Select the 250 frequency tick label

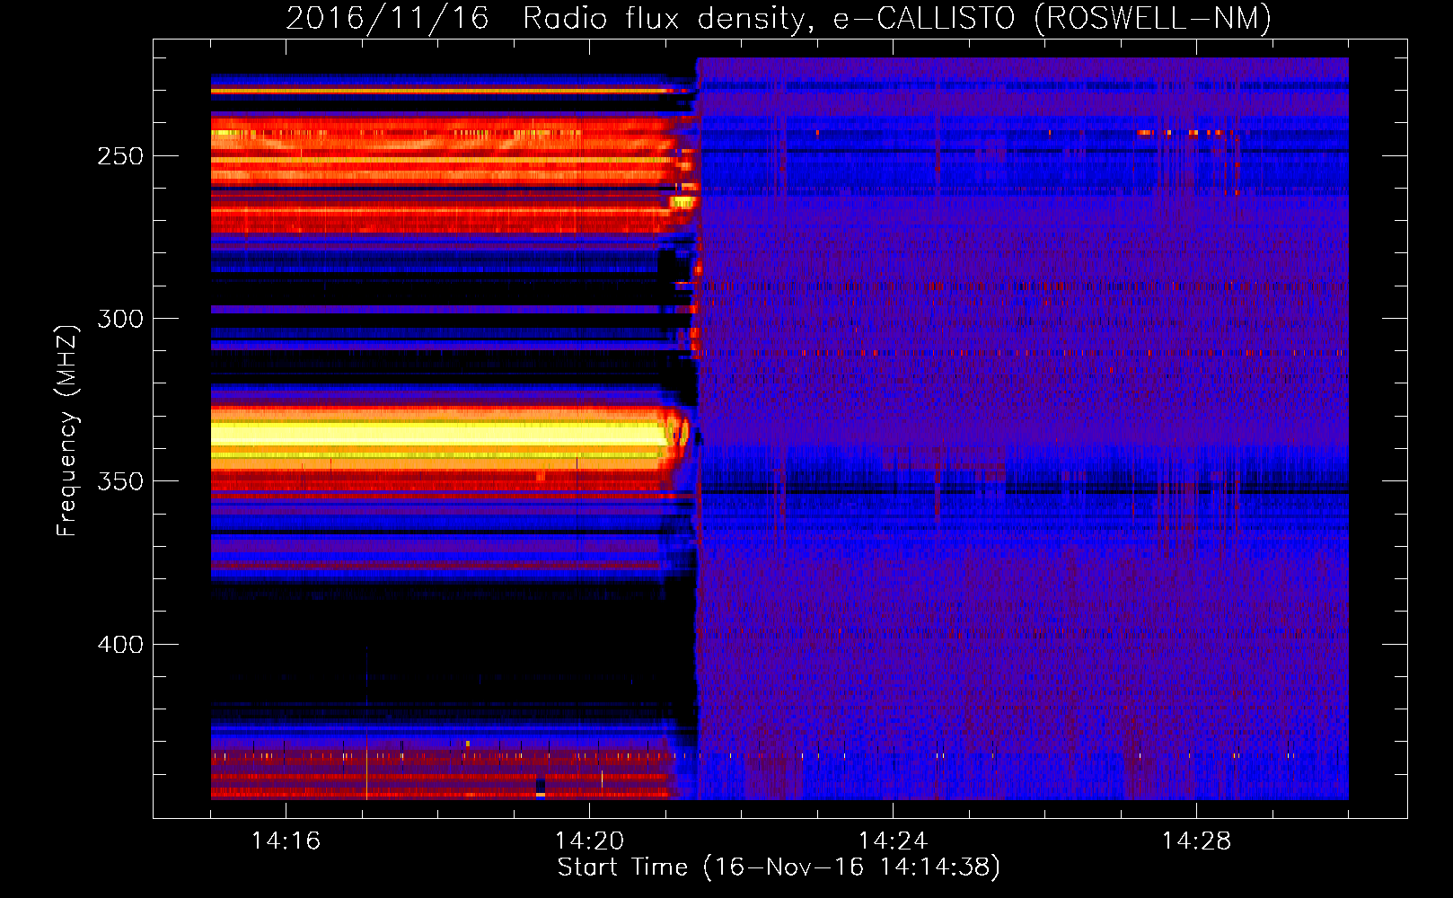tap(120, 156)
